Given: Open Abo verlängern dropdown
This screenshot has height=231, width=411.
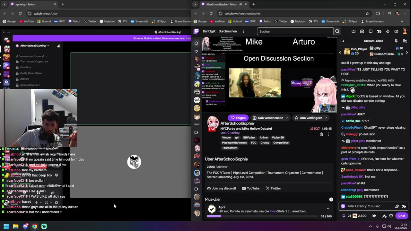Looking at the screenshot, I should tap(311, 118).
